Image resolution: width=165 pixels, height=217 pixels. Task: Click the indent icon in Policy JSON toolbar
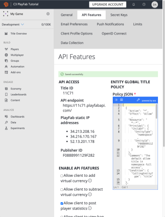[116, 100]
